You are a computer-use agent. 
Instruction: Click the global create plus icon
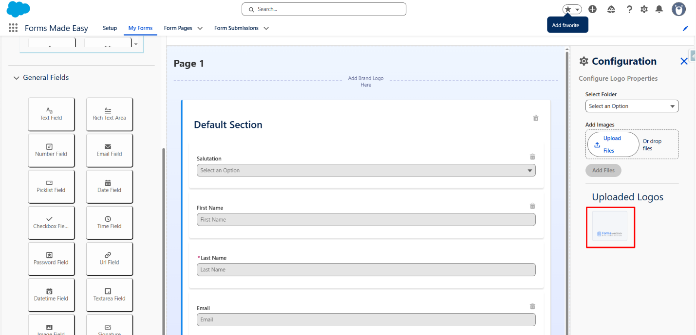(592, 9)
